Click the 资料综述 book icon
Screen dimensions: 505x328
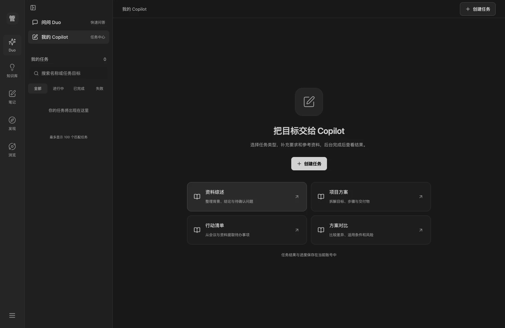tap(197, 197)
